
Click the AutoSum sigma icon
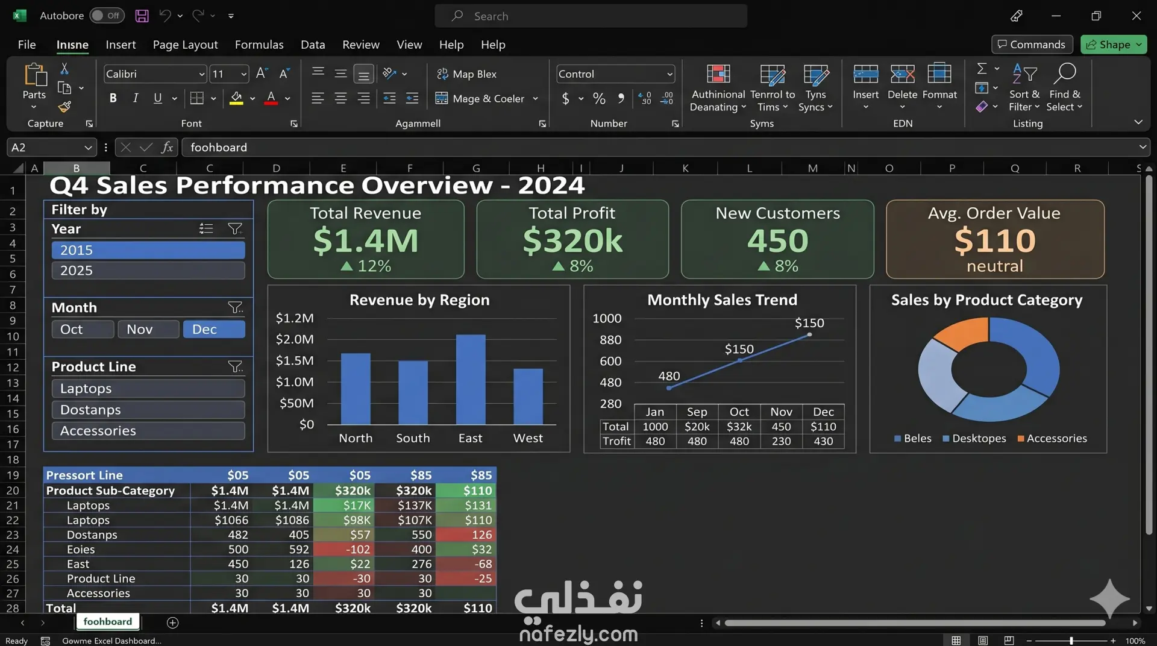pos(982,69)
